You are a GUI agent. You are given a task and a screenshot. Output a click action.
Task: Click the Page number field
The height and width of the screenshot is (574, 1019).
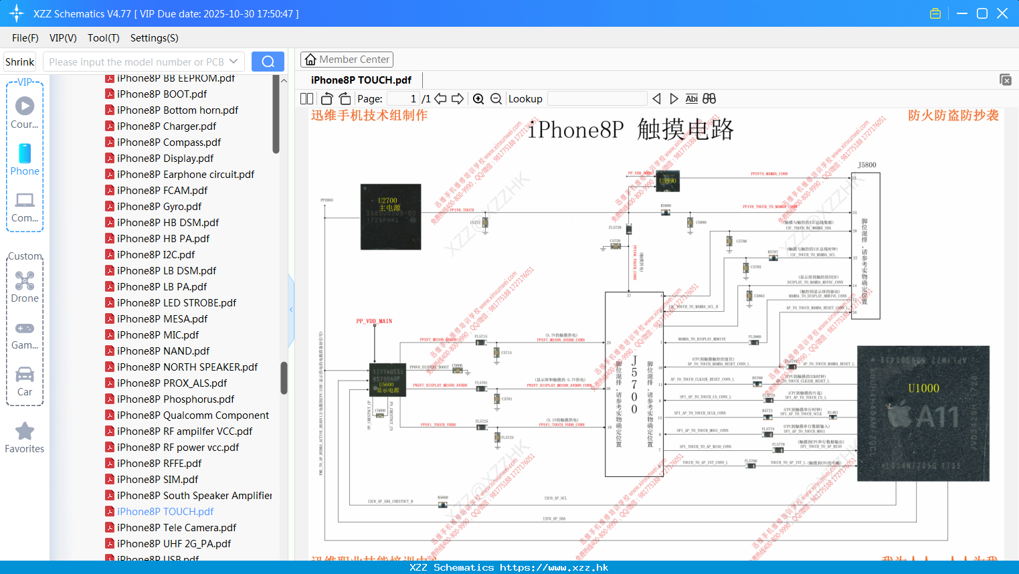coord(403,98)
